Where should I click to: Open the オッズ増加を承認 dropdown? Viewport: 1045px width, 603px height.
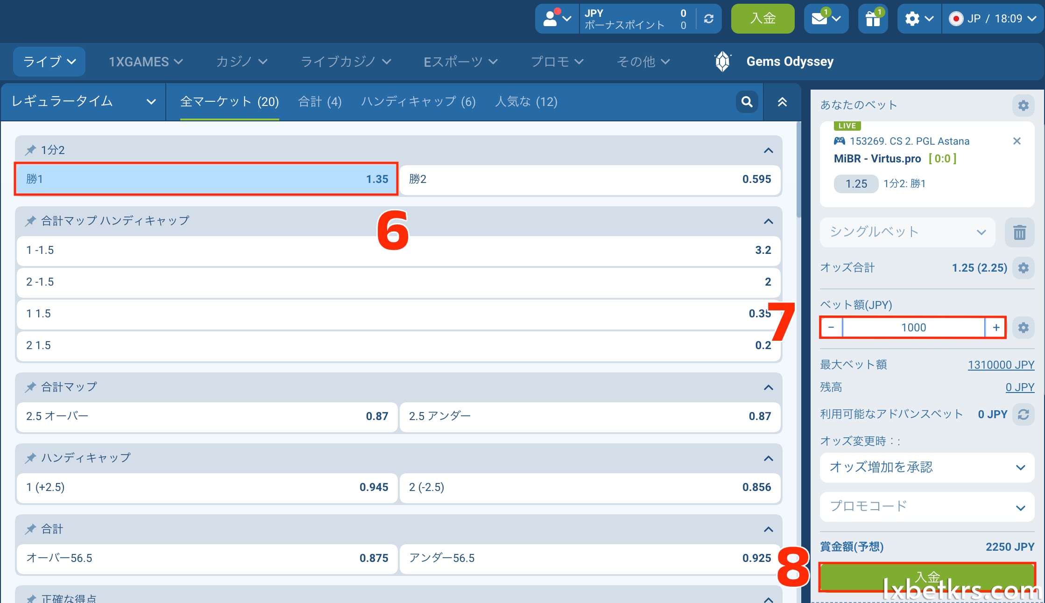tap(927, 467)
